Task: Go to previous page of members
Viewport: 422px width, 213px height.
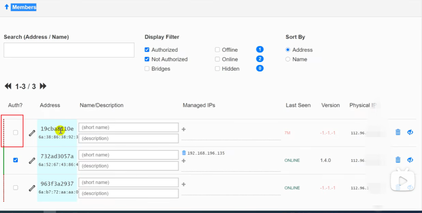Action: [8, 86]
